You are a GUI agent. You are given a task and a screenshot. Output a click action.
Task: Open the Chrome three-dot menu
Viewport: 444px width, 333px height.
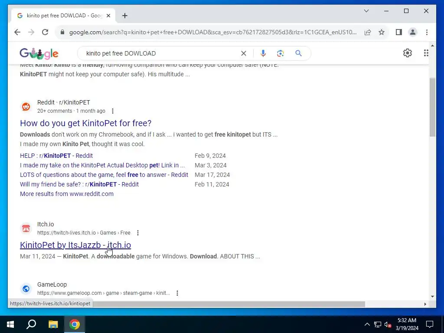tap(427, 32)
